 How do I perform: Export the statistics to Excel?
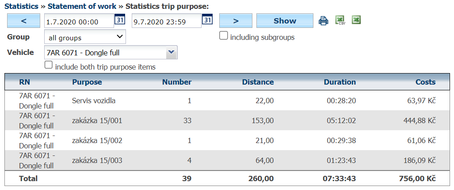point(356,20)
